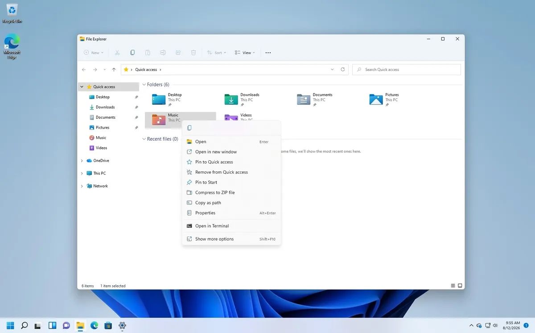Viewport: 535px width, 333px height.
Task: Select the Documents folder tile
Action: [325, 99]
